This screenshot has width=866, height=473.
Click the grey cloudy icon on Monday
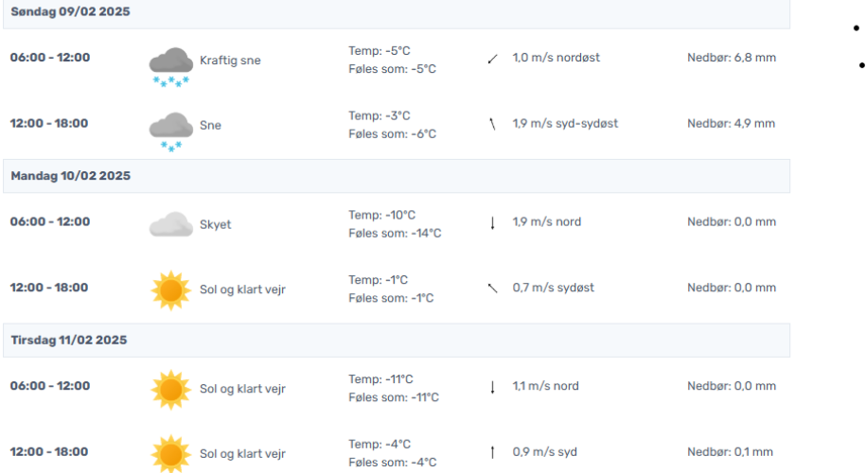(170, 224)
